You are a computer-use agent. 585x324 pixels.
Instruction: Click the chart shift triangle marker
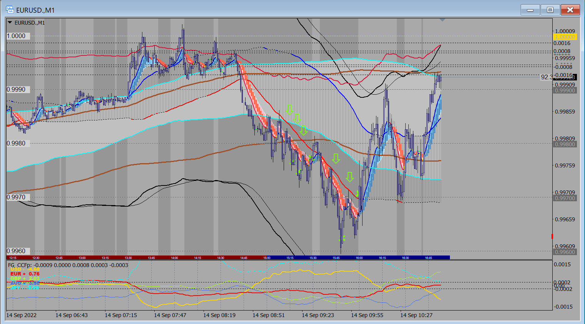[442, 20]
